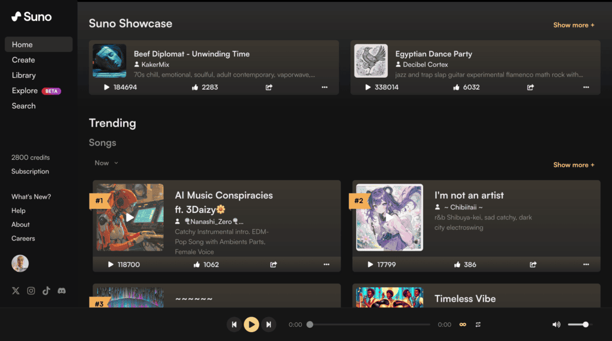Like Egyptian Dance Party
This screenshot has height=341, width=612.
(456, 87)
